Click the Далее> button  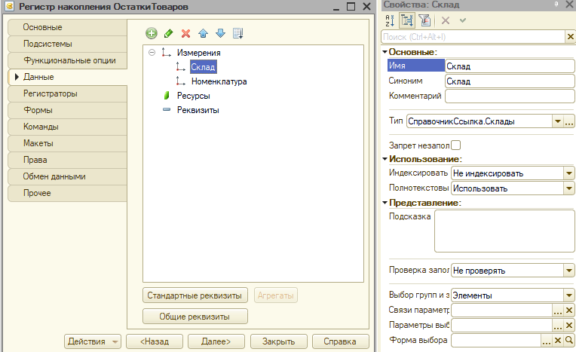coord(216,341)
